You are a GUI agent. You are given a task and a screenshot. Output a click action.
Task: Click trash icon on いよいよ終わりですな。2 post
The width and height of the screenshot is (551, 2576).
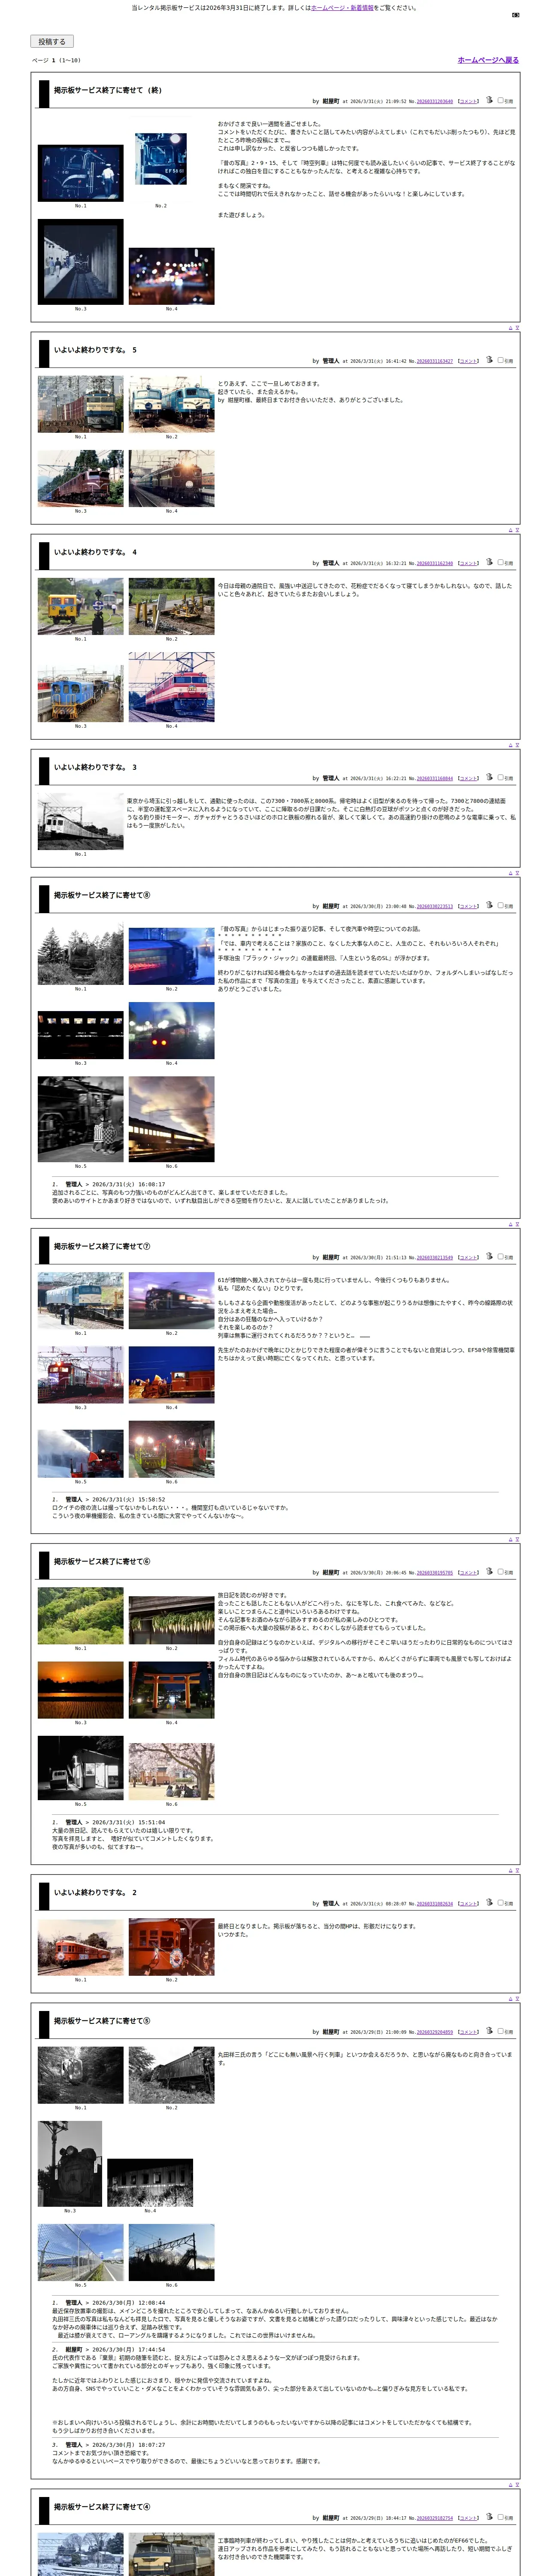click(489, 1902)
